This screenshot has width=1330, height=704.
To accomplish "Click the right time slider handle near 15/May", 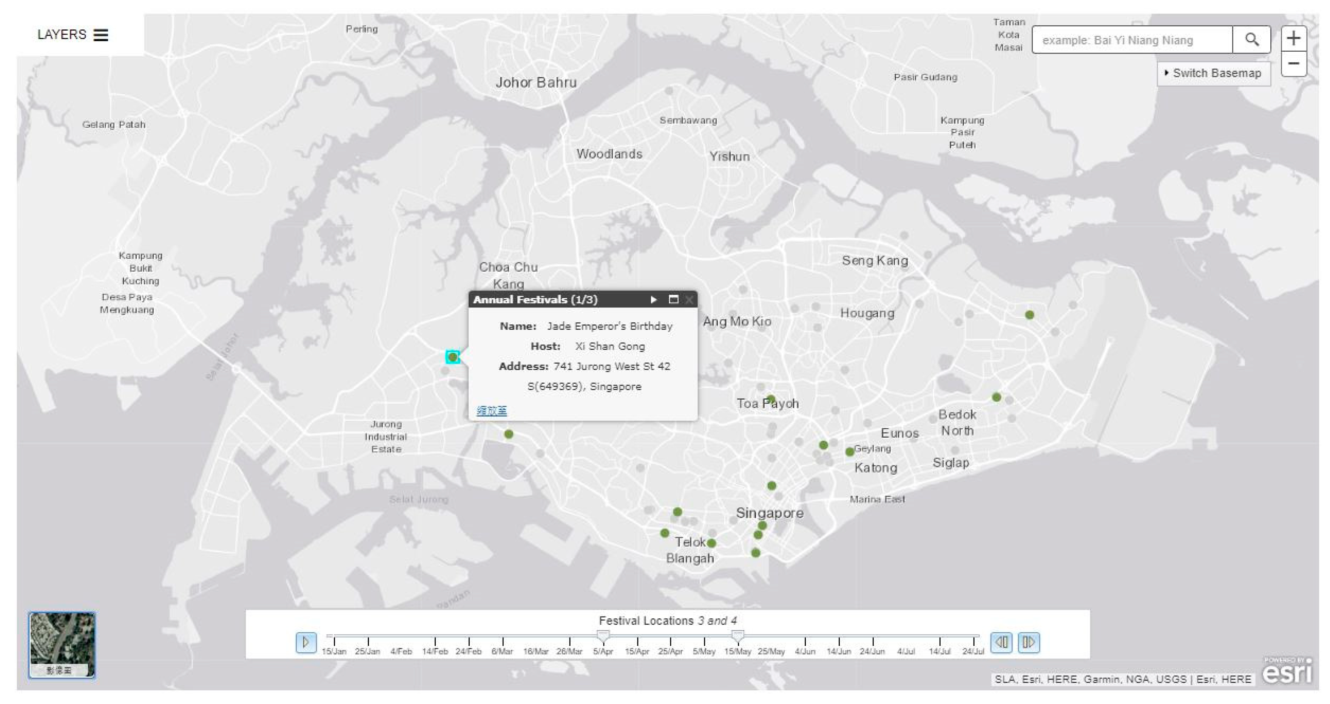I will point(738,635).
